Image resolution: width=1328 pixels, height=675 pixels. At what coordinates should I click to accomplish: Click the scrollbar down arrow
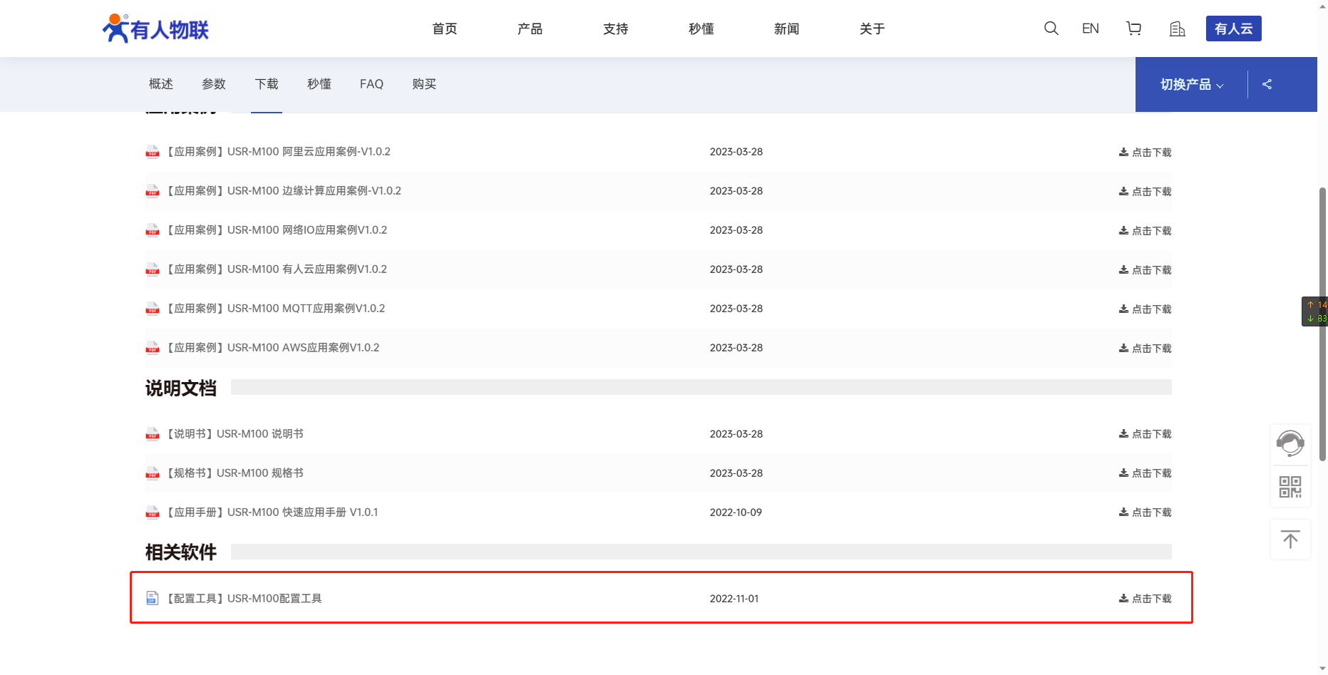[x=1322, y=669]
